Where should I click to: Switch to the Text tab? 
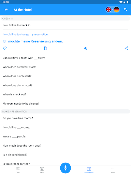18,170
